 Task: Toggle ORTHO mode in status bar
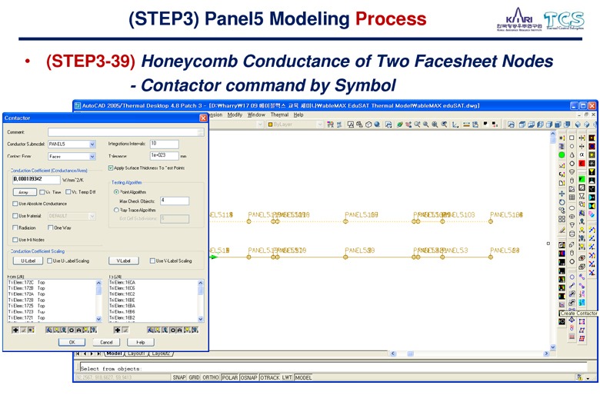tap(211, 377)
